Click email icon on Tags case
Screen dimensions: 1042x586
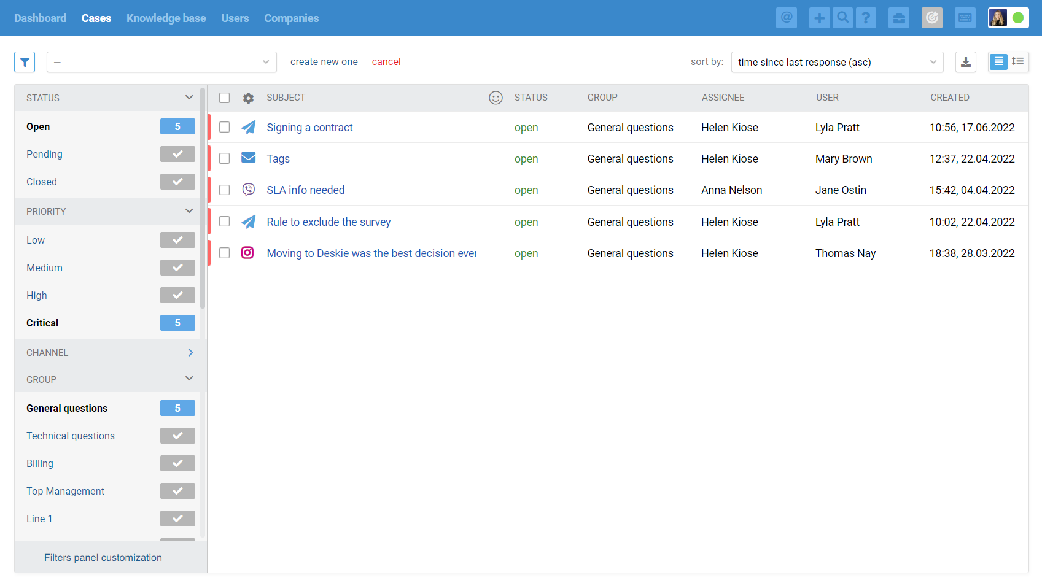coord(248,158)
